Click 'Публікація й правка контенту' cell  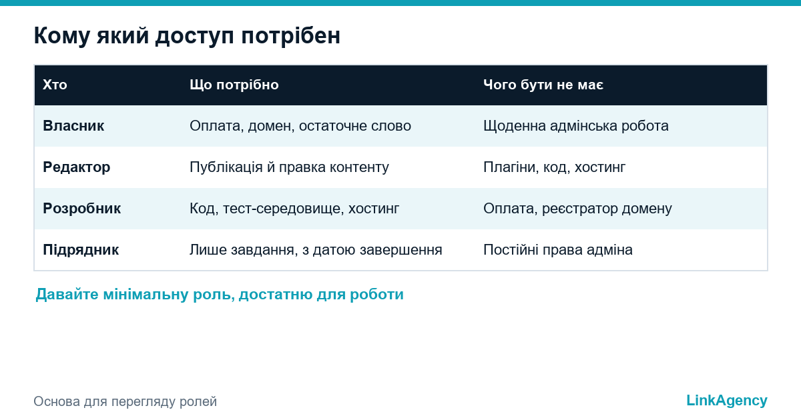click(289, 167)
